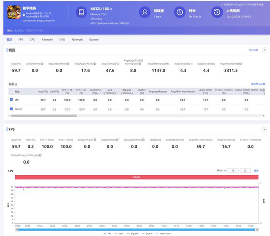The width and height of the screenshot is (270, 236).
Task: Go to the Battery tab
Action: pos(94,40)
